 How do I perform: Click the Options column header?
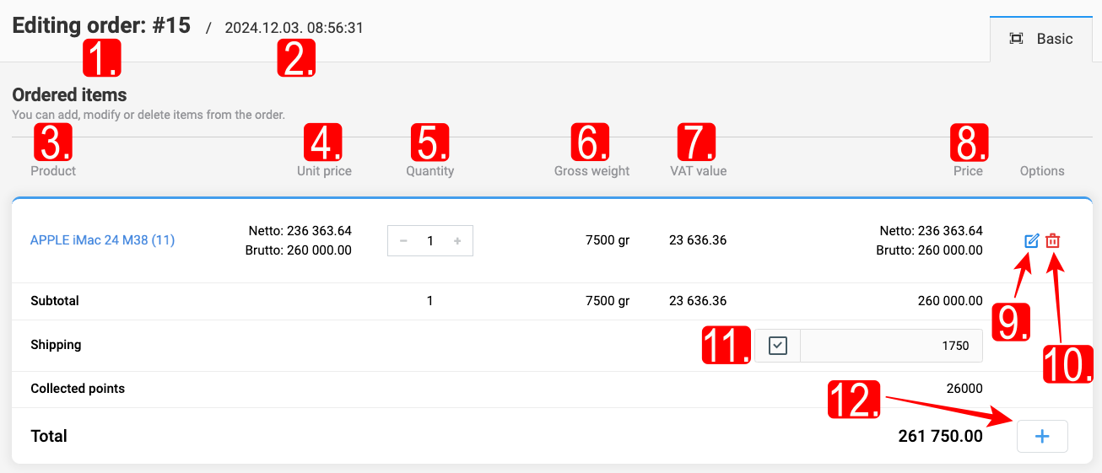1041,171
